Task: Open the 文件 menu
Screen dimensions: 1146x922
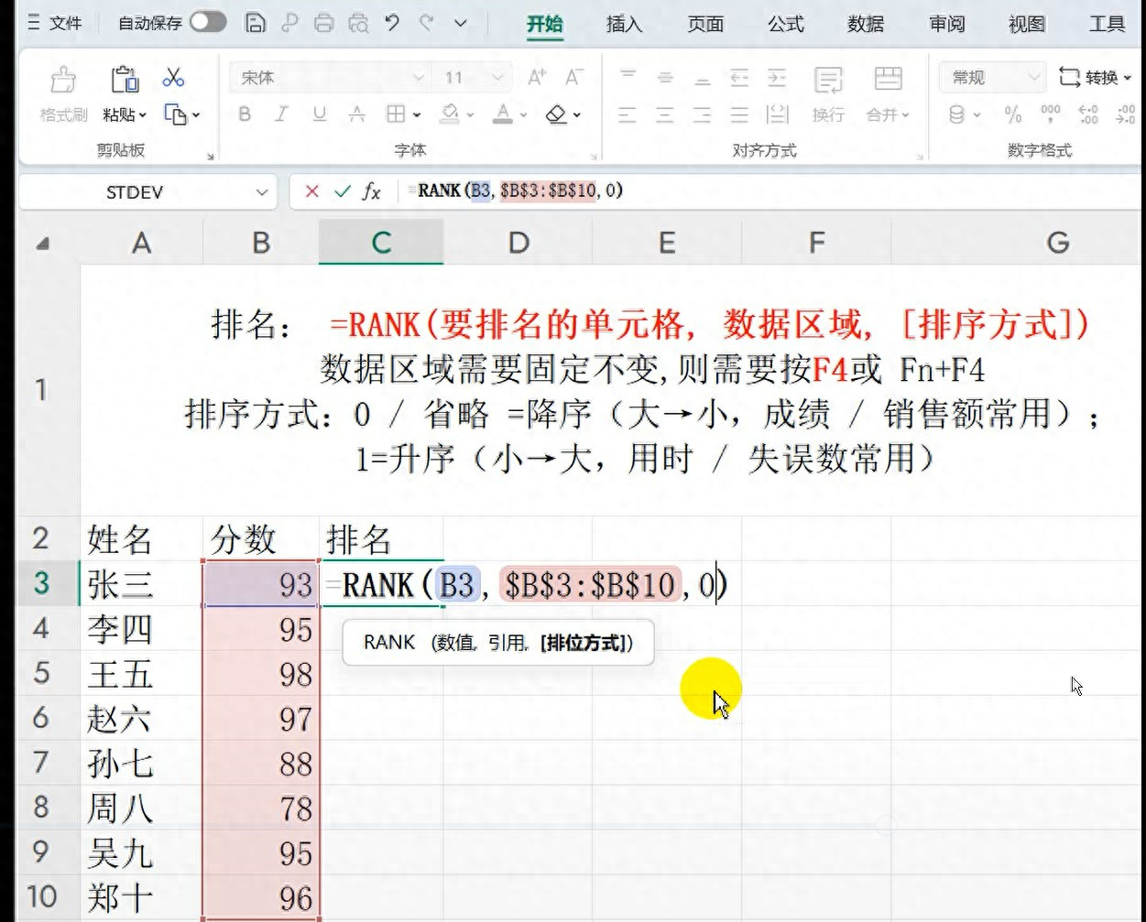Action: tap(56, 23)
